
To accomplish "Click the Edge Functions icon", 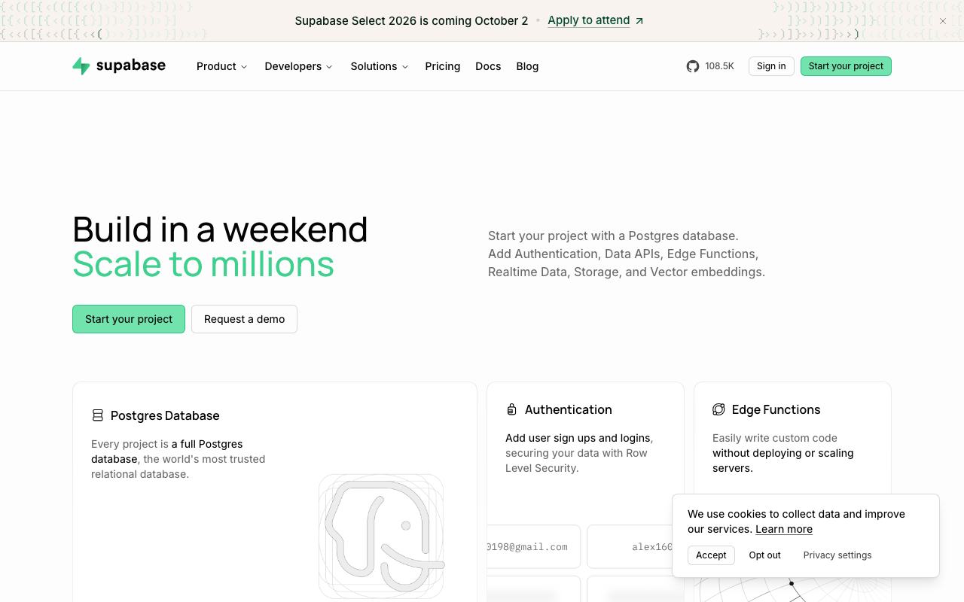I will pos(718,409).
